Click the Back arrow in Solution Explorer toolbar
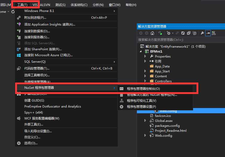225x157 pixels. point(141,33)
